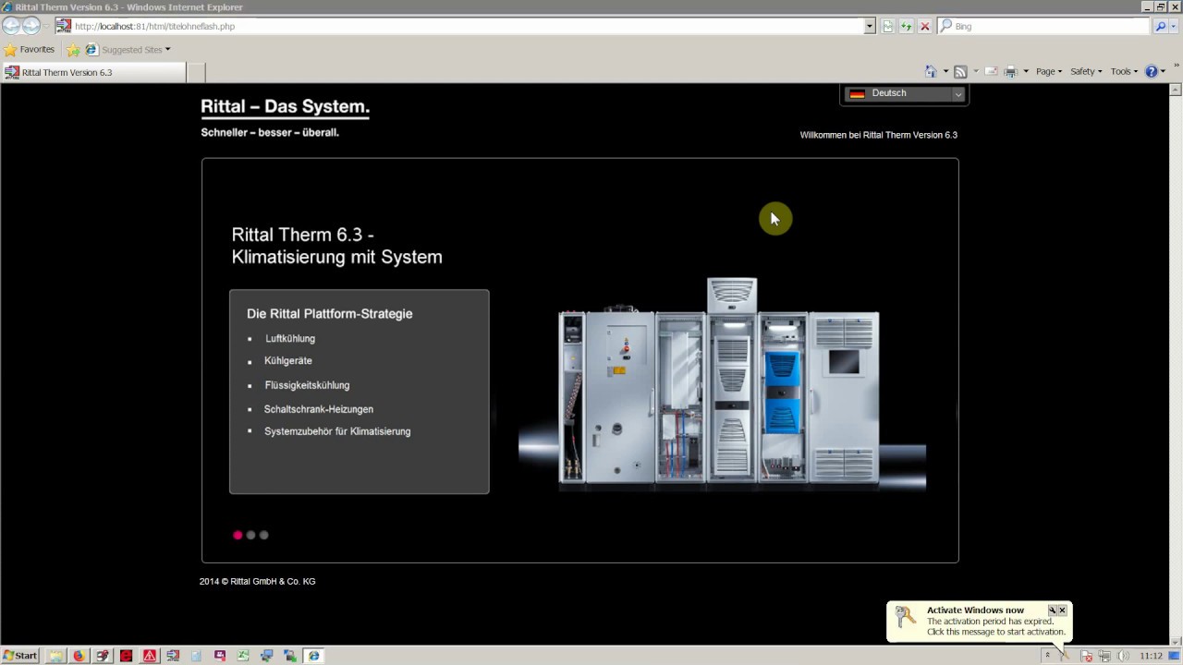The height and width of the screenshot is (665, 1183).
Task: Click the Rittal enclosure product image
Action: coord(719,382)
